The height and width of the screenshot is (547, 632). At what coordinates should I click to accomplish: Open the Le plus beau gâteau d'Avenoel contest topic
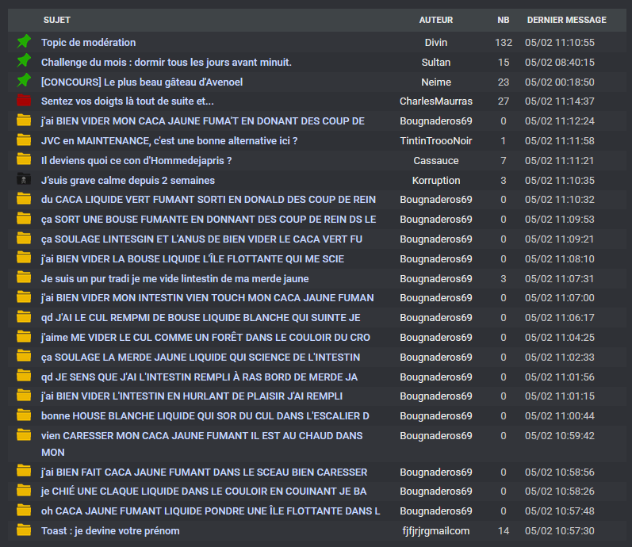coord(142,82)
